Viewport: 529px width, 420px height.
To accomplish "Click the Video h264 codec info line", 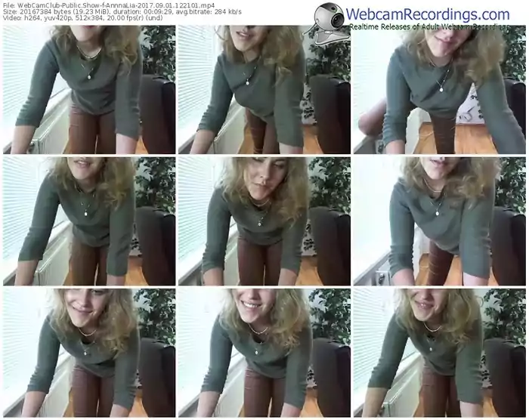I will point(82,17).
